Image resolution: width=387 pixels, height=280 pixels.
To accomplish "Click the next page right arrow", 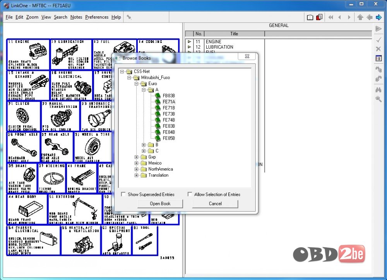I will click(x=349, y=17).
